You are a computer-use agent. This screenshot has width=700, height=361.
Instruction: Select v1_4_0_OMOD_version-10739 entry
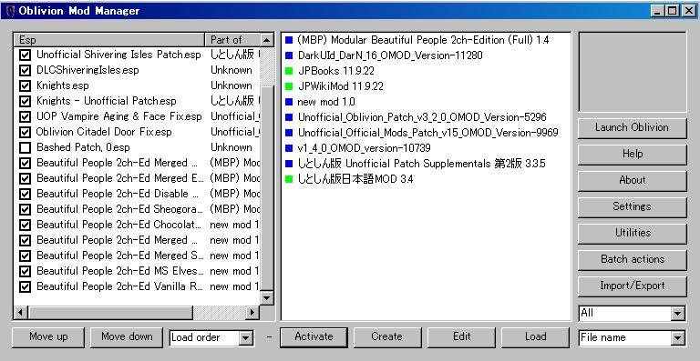[x=365, y=148]
